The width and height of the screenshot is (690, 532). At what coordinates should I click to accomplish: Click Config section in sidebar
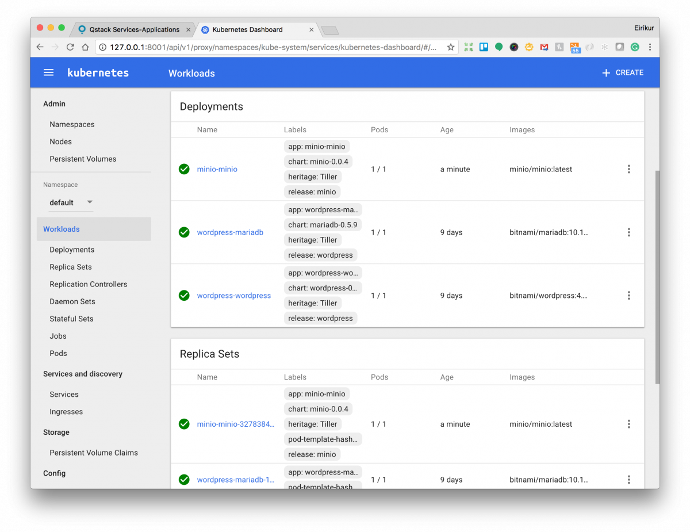(55, 473)
